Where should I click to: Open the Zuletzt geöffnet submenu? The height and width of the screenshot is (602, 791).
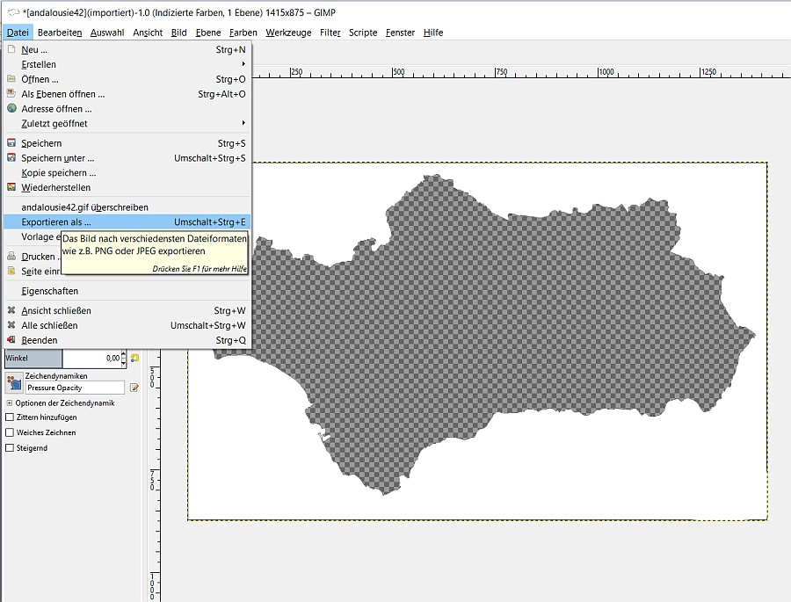click(x=54, y=123)
